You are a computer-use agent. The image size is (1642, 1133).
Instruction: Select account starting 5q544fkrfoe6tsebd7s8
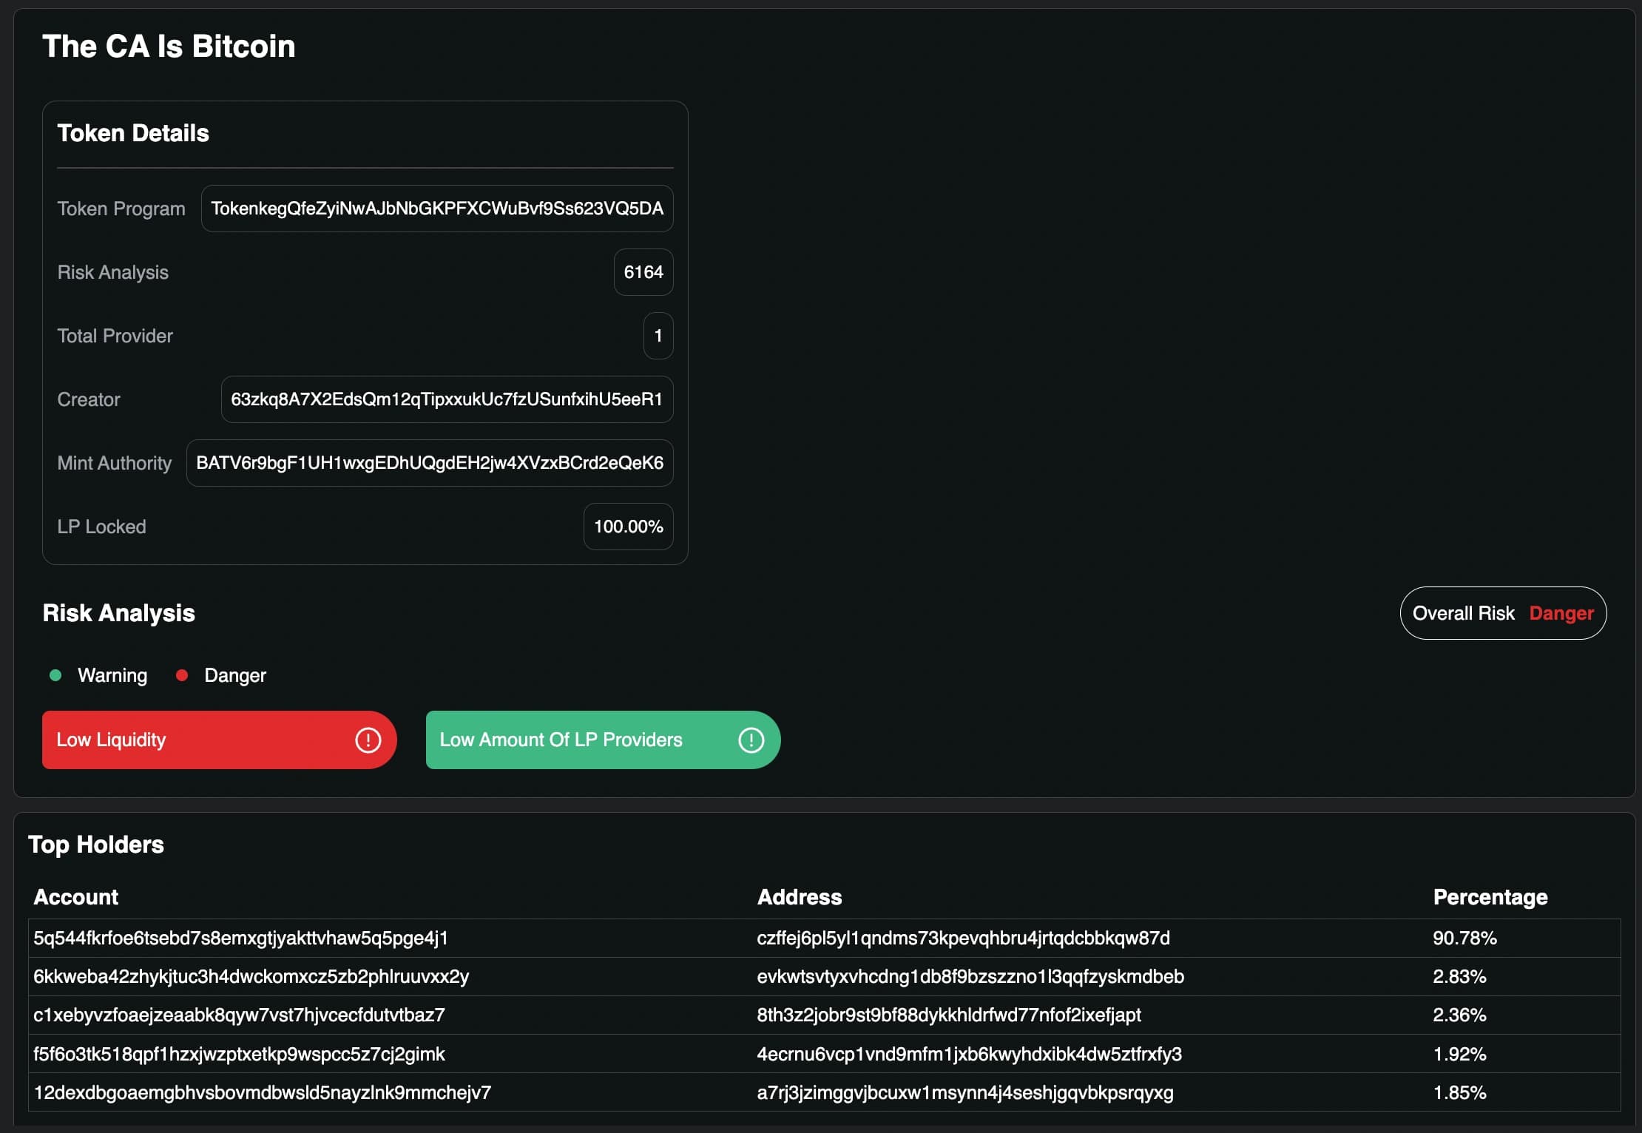(241, 938)
